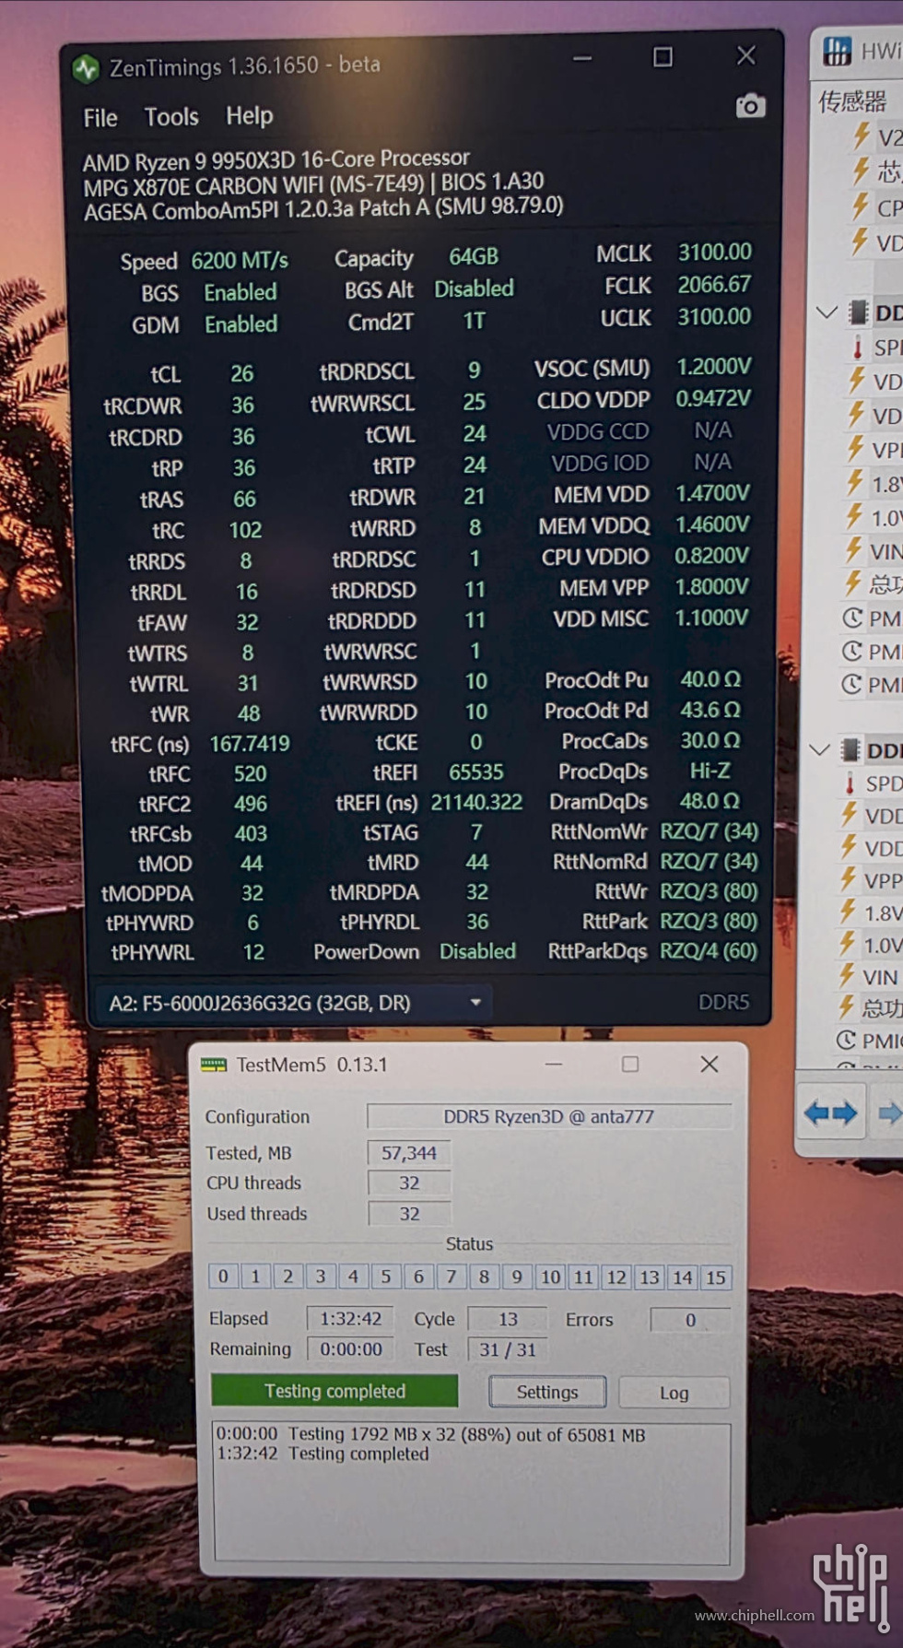The image size is (903, 1648).
Task: Click the tRFC (ns) value 167.7419
Action: (x=250, y=744)
